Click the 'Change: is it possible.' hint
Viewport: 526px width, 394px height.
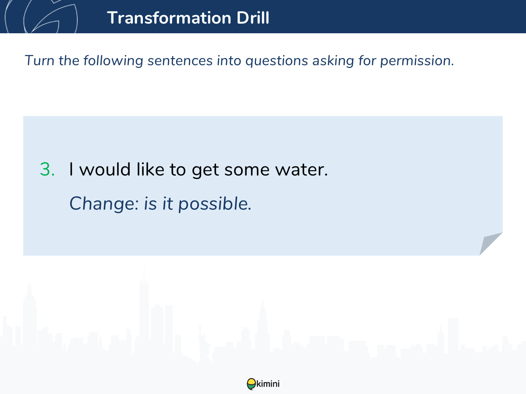(160, 204)
